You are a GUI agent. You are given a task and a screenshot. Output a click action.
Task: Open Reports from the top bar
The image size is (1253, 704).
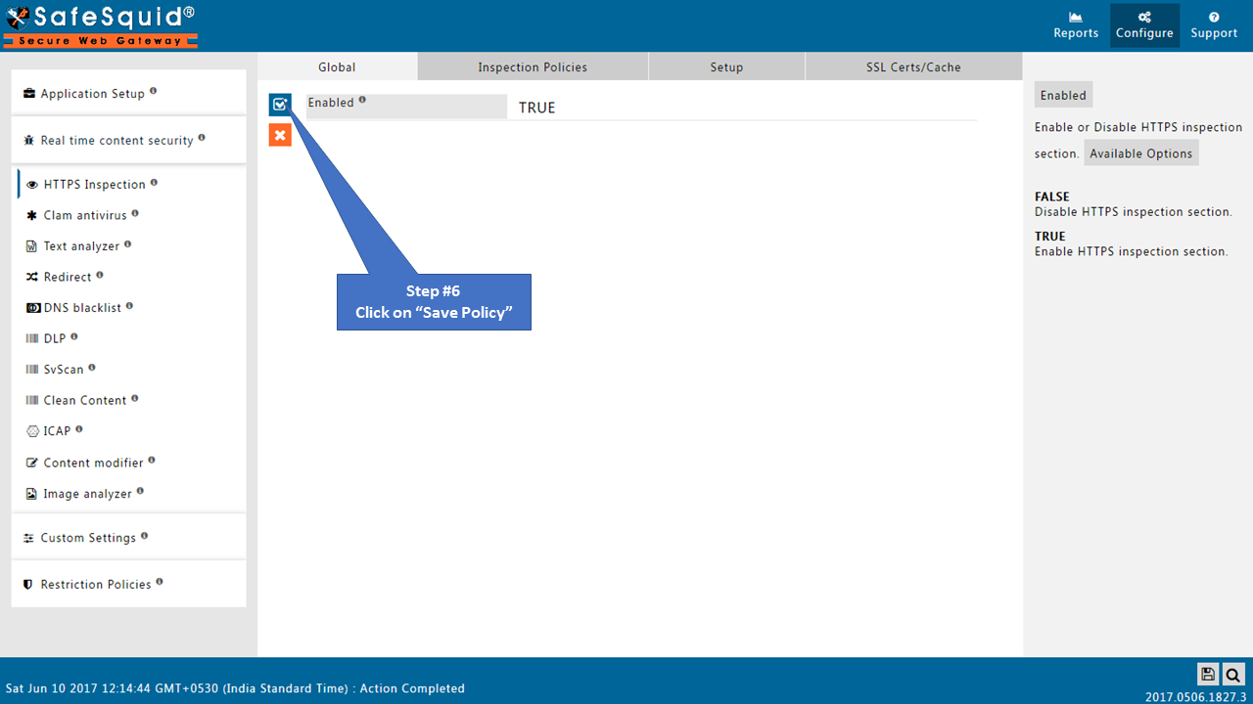[x=1076, y=26]
